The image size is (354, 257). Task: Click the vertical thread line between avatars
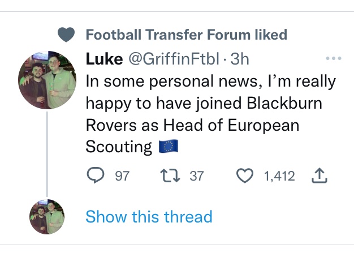[x=48, y=153]
